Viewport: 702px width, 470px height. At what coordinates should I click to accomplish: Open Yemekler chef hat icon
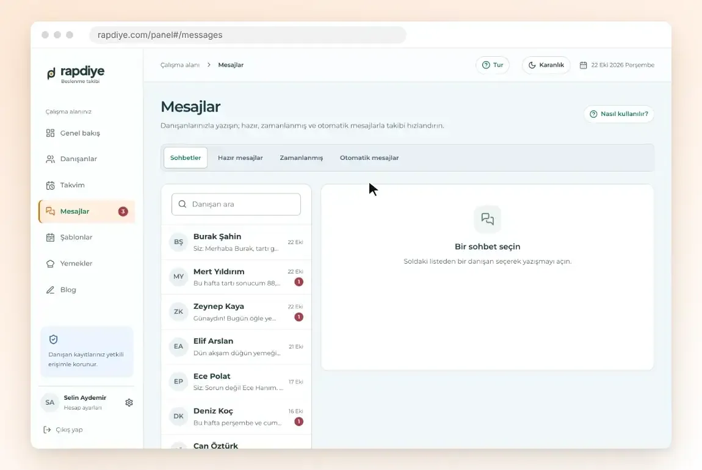[50, 264]
